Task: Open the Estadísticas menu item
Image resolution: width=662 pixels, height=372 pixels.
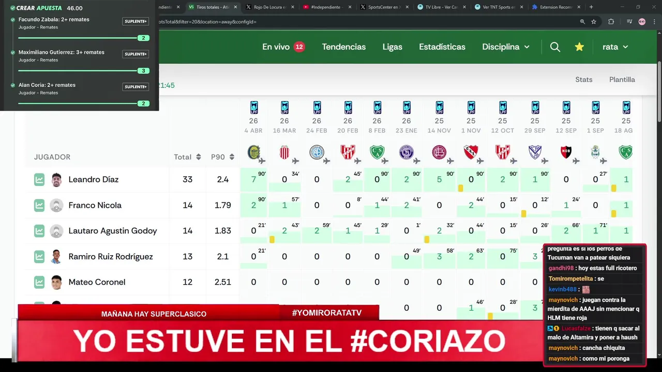Action: [442, 47]
